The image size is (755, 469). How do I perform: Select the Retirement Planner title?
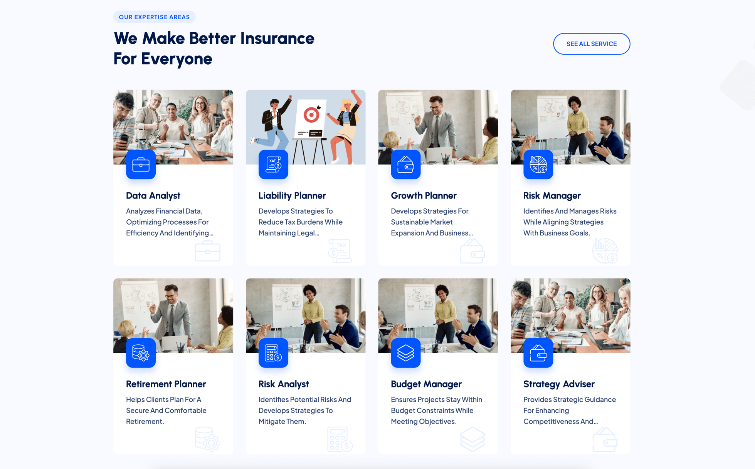(x=166, y=384)
